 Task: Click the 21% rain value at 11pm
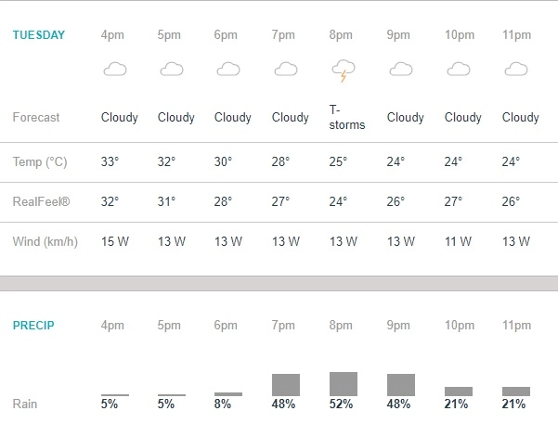pos(513,405)
